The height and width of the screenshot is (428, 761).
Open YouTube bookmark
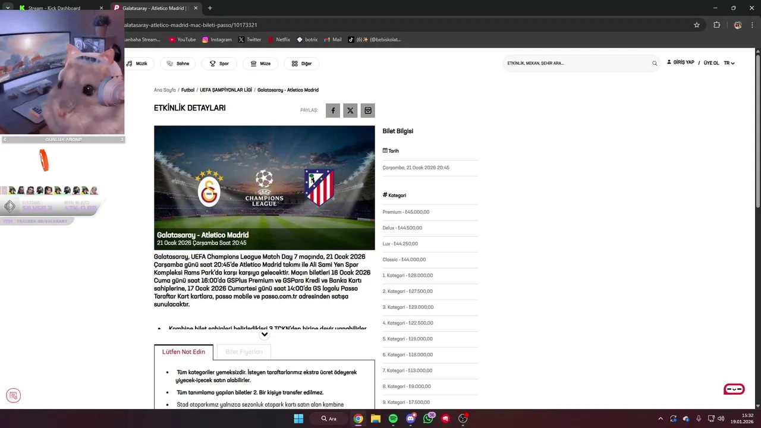point(182,40)
